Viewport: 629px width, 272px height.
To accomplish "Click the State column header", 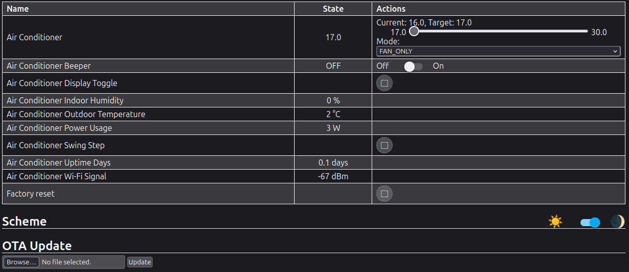I will click(x=333, y=9).
